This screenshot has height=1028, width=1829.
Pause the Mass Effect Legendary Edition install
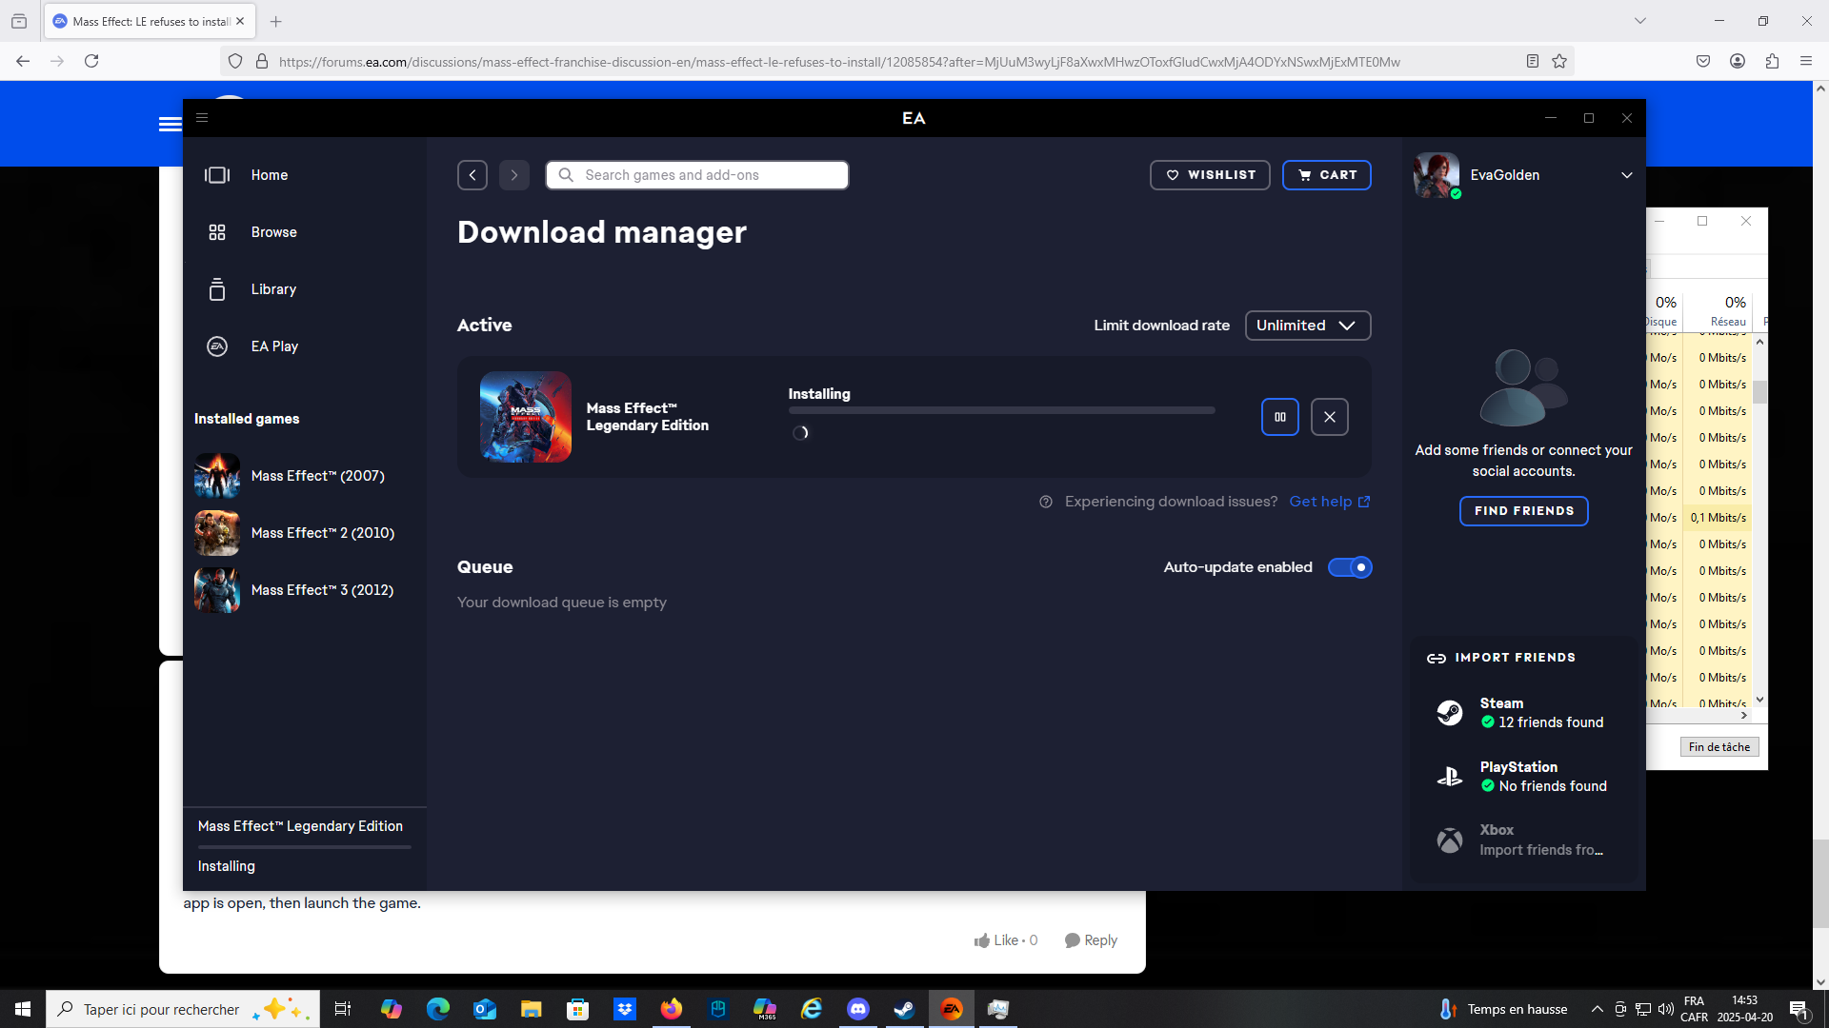[x=1280, y=417]
